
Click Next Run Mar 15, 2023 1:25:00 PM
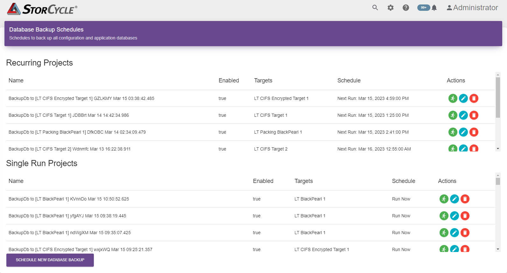pos(373,115)
